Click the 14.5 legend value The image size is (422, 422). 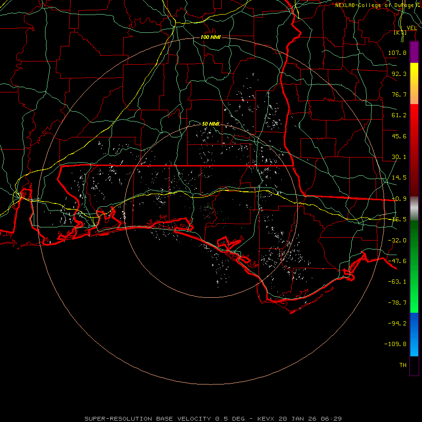(x=399, y=178)
